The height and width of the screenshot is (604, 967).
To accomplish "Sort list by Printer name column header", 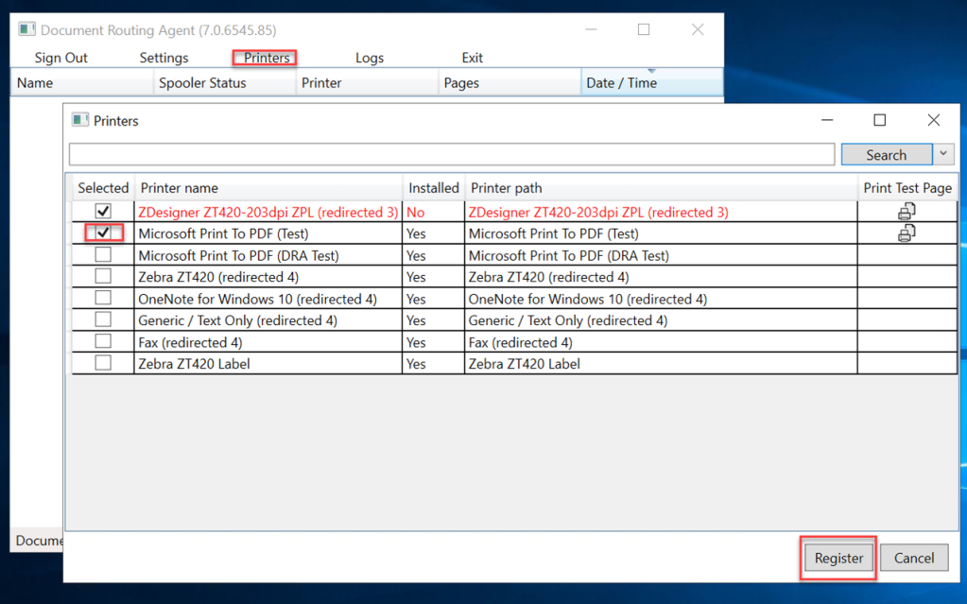I will pyautogui.click(x=268, y=188).
